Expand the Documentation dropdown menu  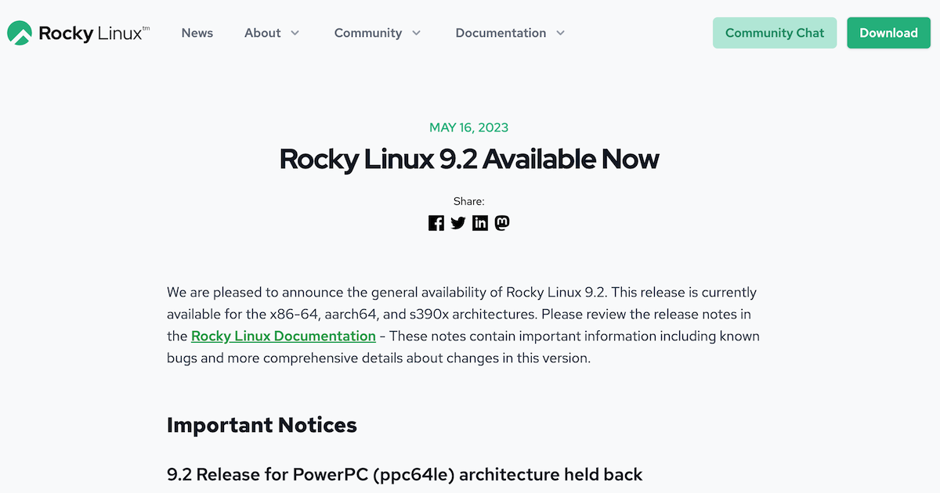tap(509, 33)
